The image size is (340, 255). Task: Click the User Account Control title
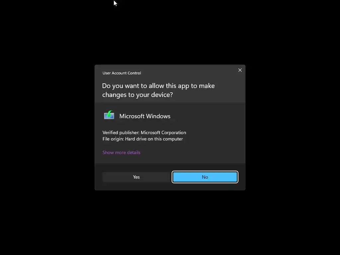(122, 73)
